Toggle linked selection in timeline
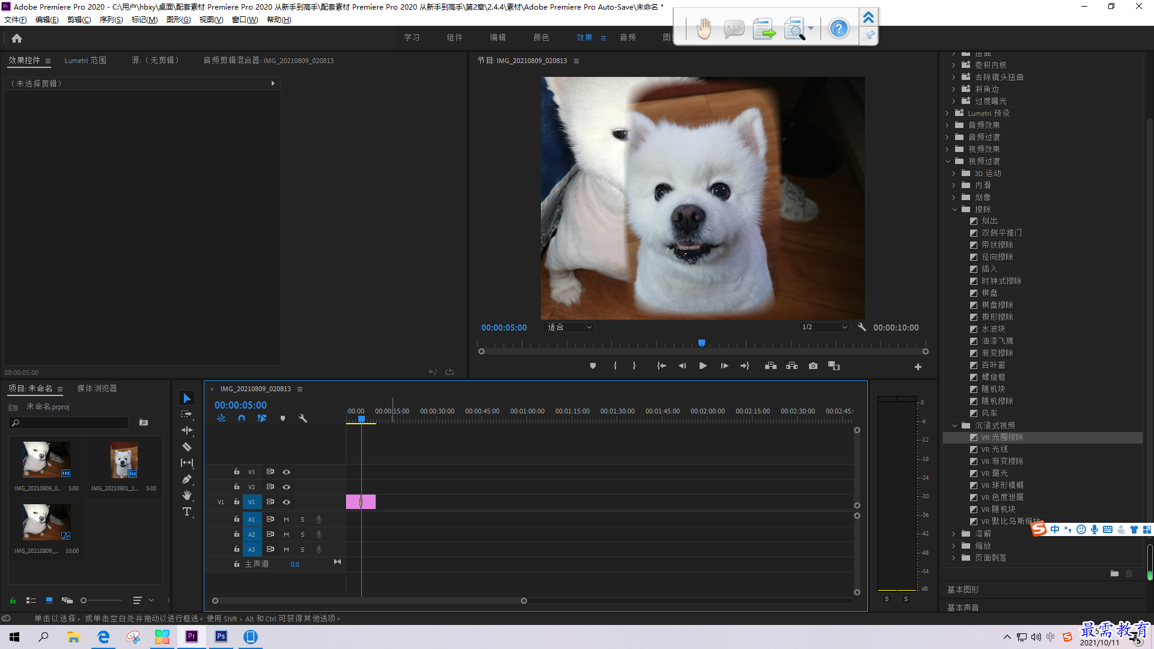This screenshot has width=1154, height=649. tap(262, 418)
